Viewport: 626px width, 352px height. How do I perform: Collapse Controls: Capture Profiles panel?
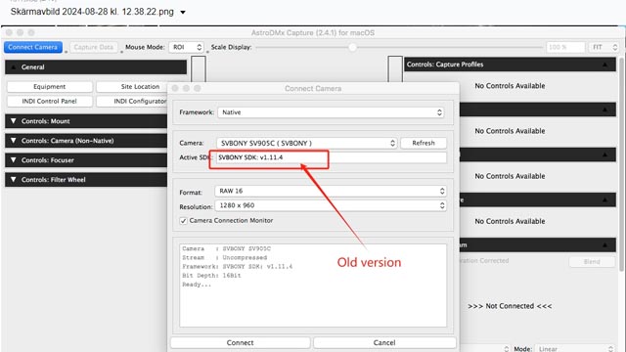click(511, 65)
